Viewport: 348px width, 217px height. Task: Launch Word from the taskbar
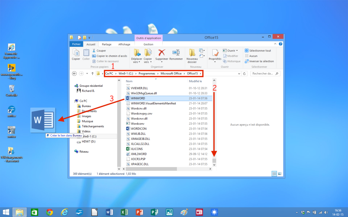(109, 212)
